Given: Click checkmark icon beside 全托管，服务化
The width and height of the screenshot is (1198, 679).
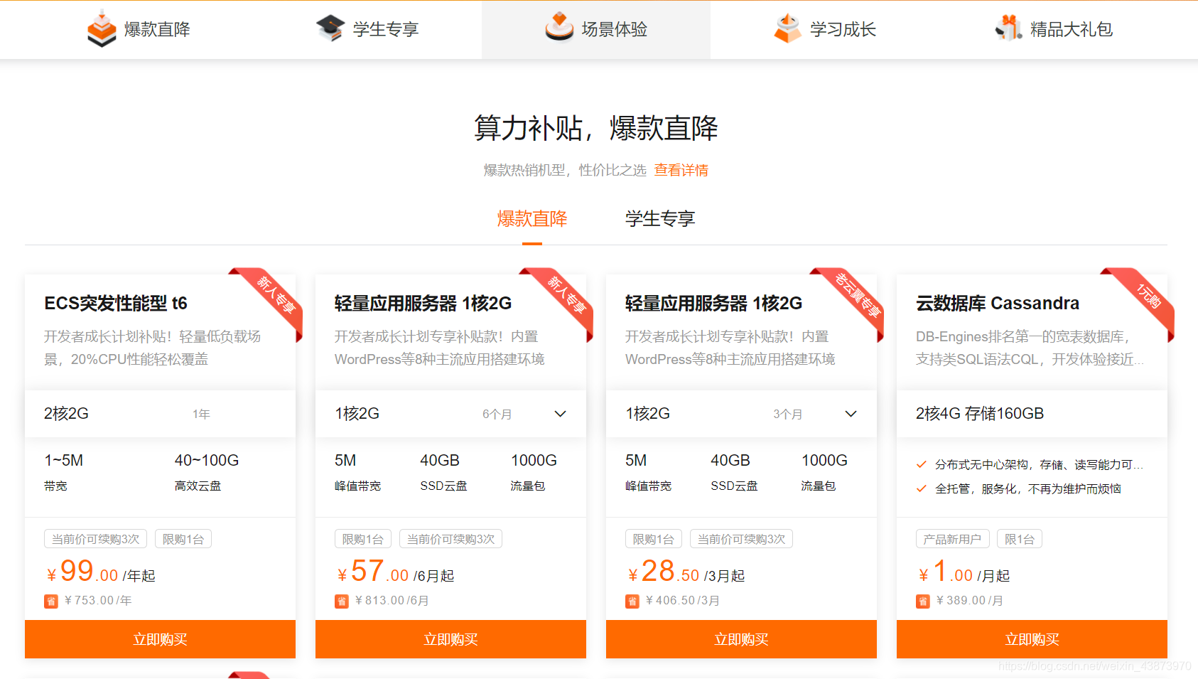Looking at the screenshot, I should [x=922, y=488].
